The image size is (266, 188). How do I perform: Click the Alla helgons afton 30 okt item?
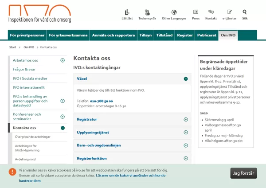pyautogui.click(x=223, y=141)
